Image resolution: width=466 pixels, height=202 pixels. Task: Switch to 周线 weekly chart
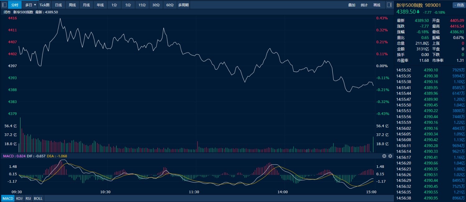pyautogui.click(x=72, y=5)
